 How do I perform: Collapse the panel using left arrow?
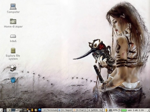click(1, 110)
